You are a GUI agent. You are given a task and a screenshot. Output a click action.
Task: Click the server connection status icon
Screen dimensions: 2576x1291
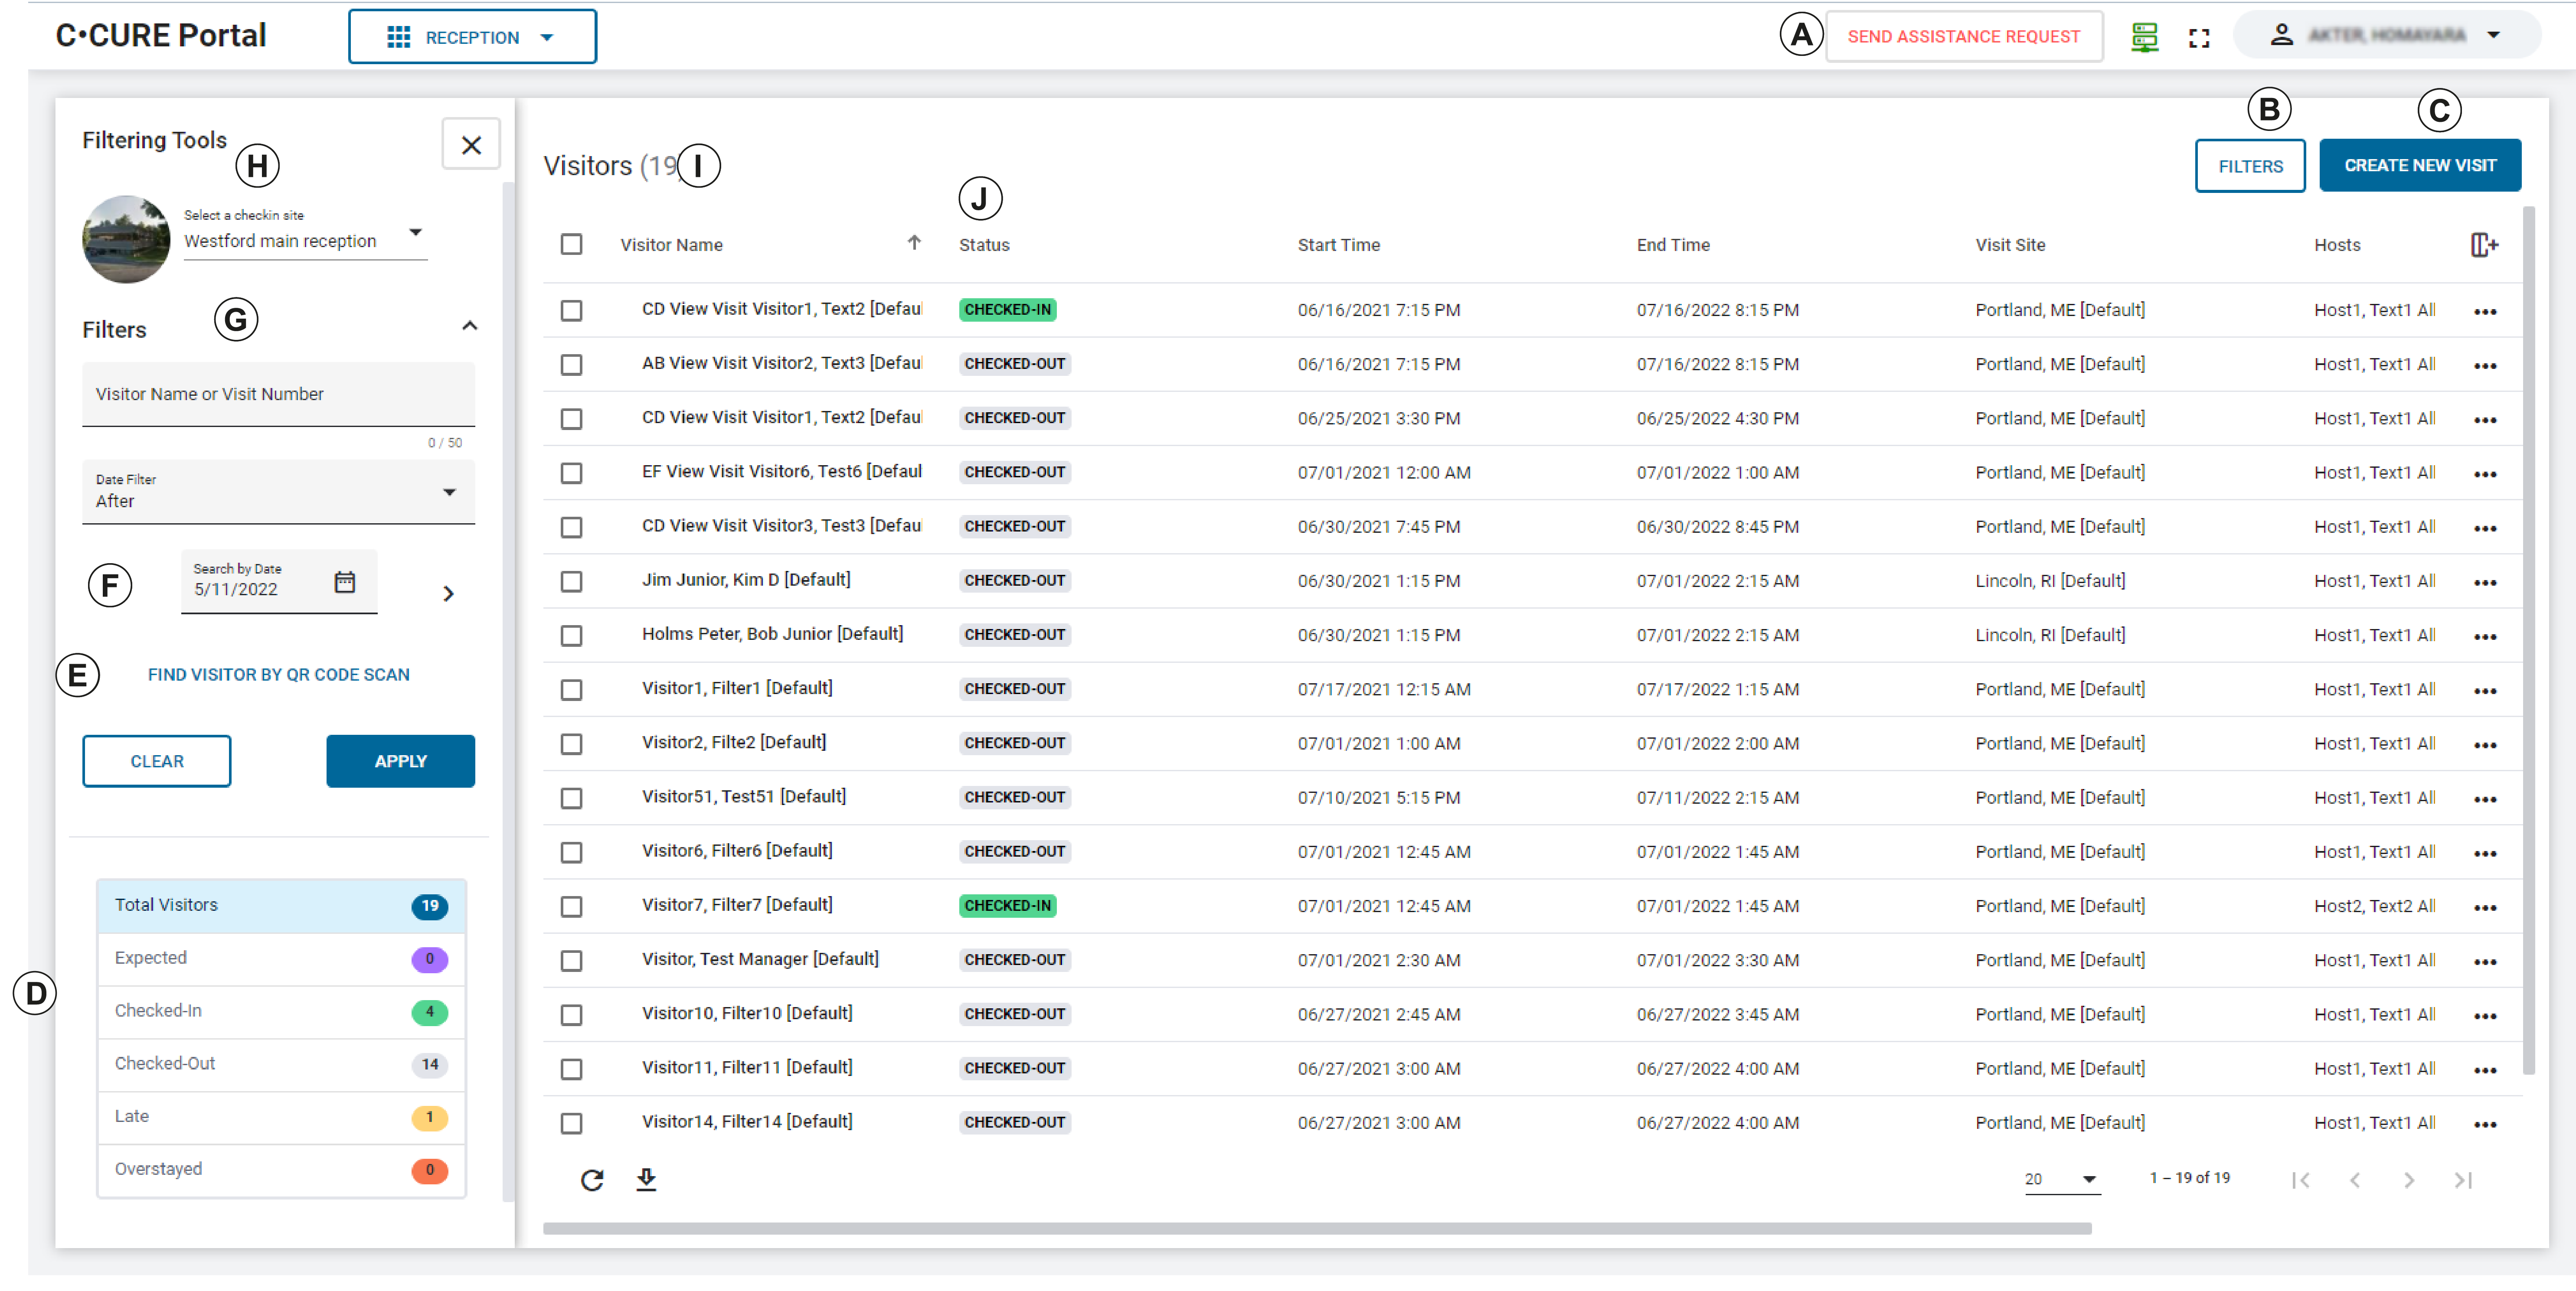[x=2144, y=37]
